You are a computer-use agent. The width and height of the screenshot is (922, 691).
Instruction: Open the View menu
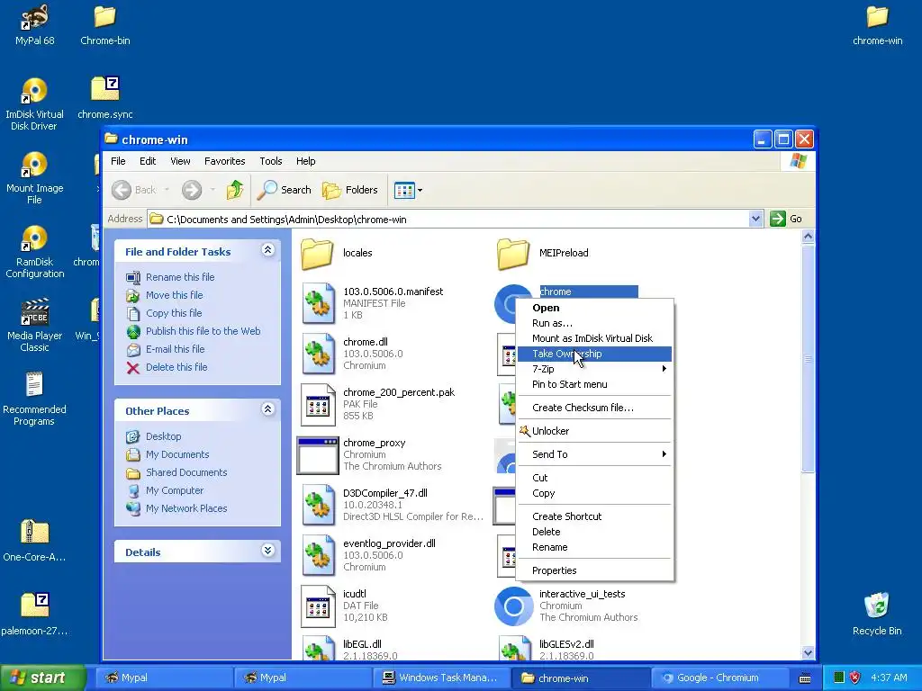tap(180, 161)
